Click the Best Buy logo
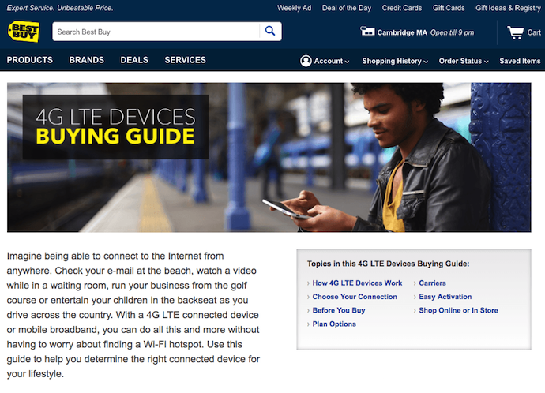Viewport: 545px width, 393px height. pos(22,32)
